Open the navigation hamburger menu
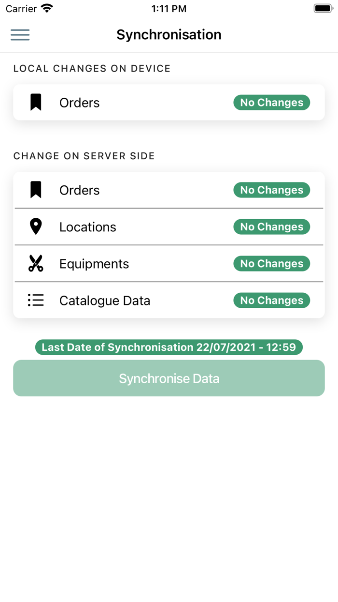338x602 pixels. 20,35
